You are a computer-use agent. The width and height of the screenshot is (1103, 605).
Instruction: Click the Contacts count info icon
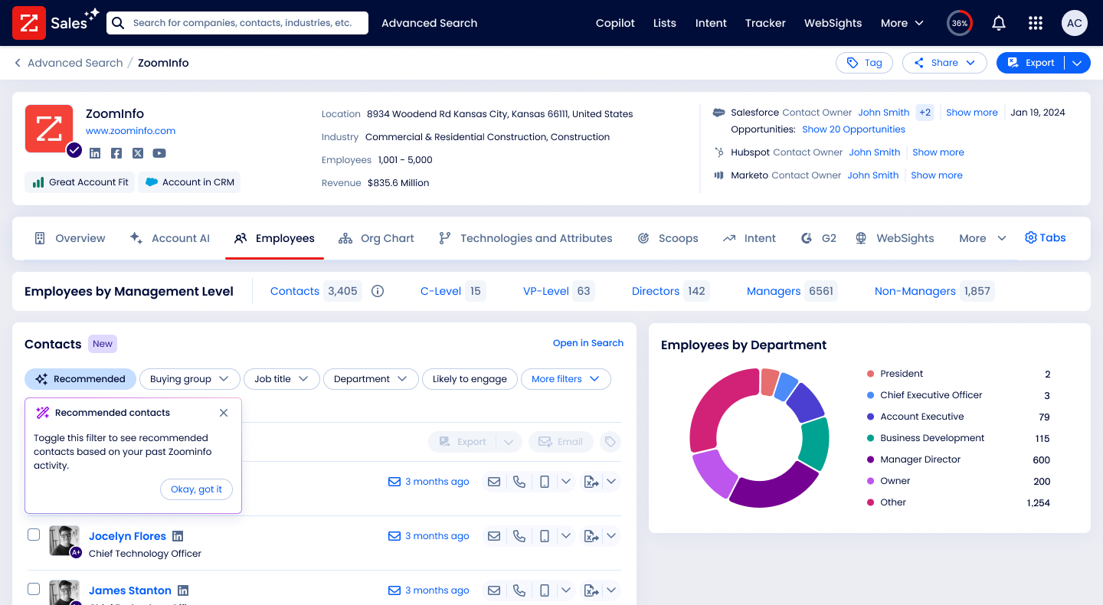(378, 291)
